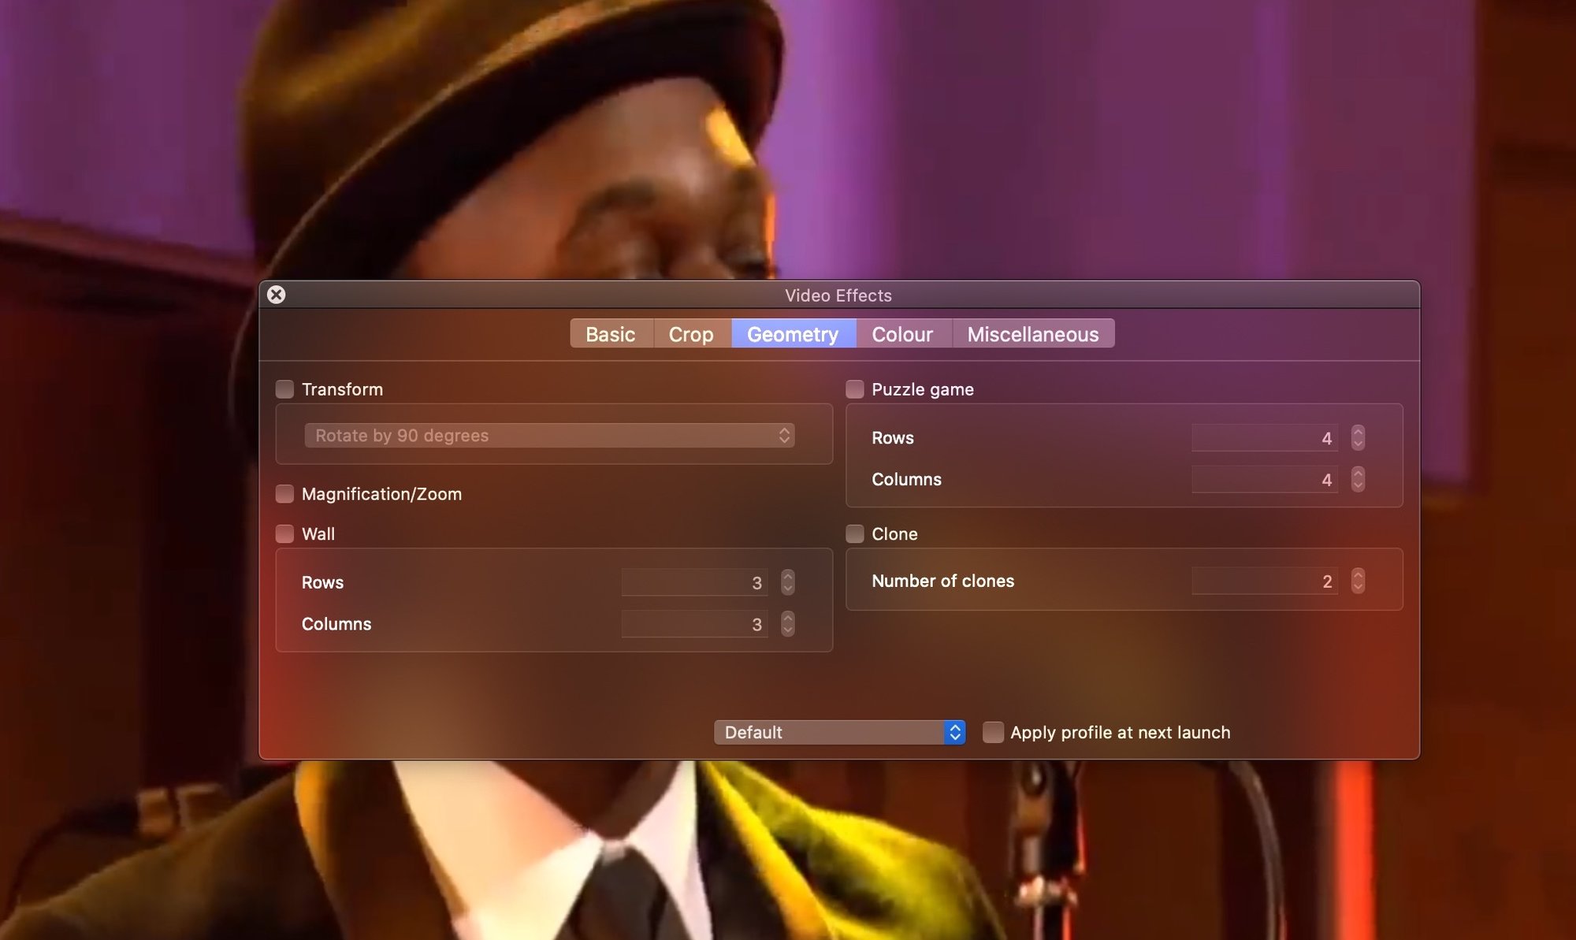Image resolution: width=1576 pixels, height=940 pixels.
Task: Click the Number of clones stepper
Action: pos(1357,581)
